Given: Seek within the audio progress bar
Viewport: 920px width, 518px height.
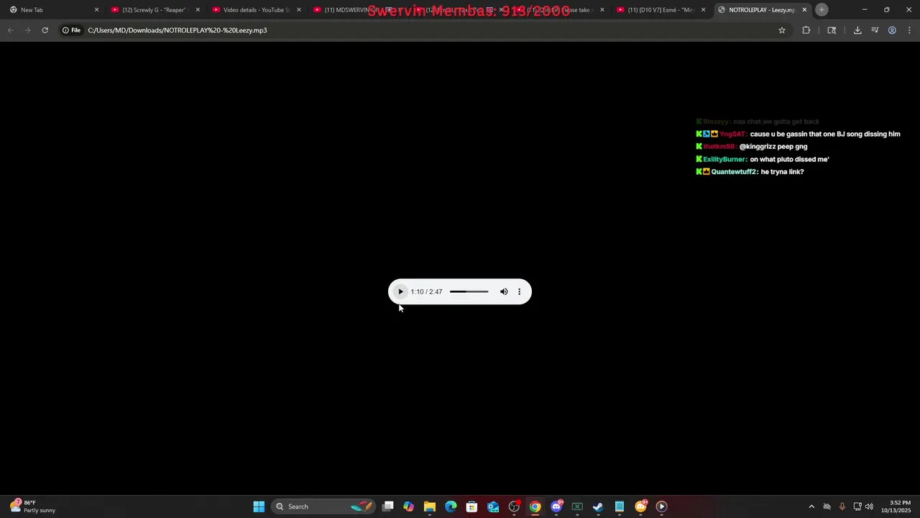Looking at the screenshot, I should coord(469,291).
